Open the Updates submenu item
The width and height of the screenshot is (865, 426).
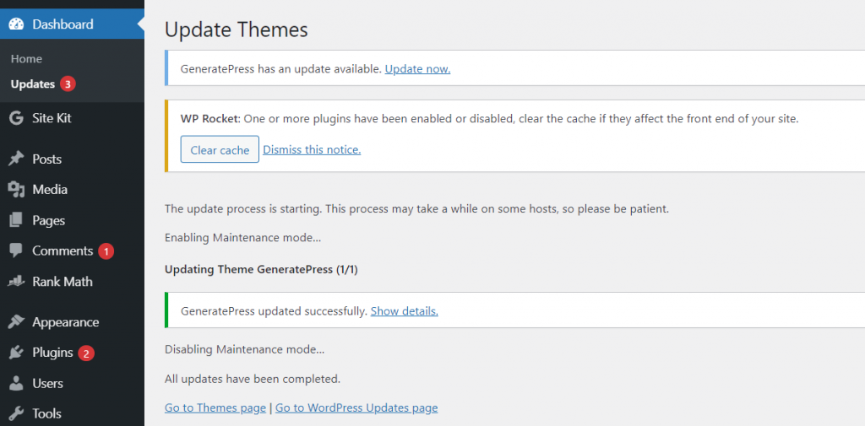click(33, 84)
